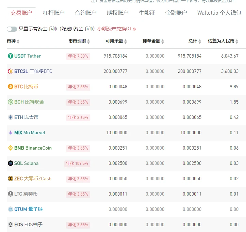246x232 pixels.
Task: Click the QTUM coin icon
Action: (11, 209)
